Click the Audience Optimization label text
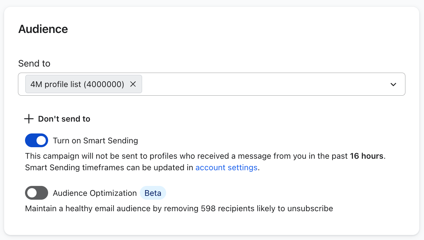The image size is (424, 240). [95, 193]
